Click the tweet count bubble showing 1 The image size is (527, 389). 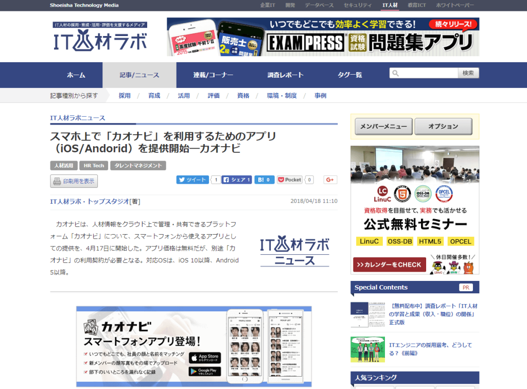[x=216, y=180]
